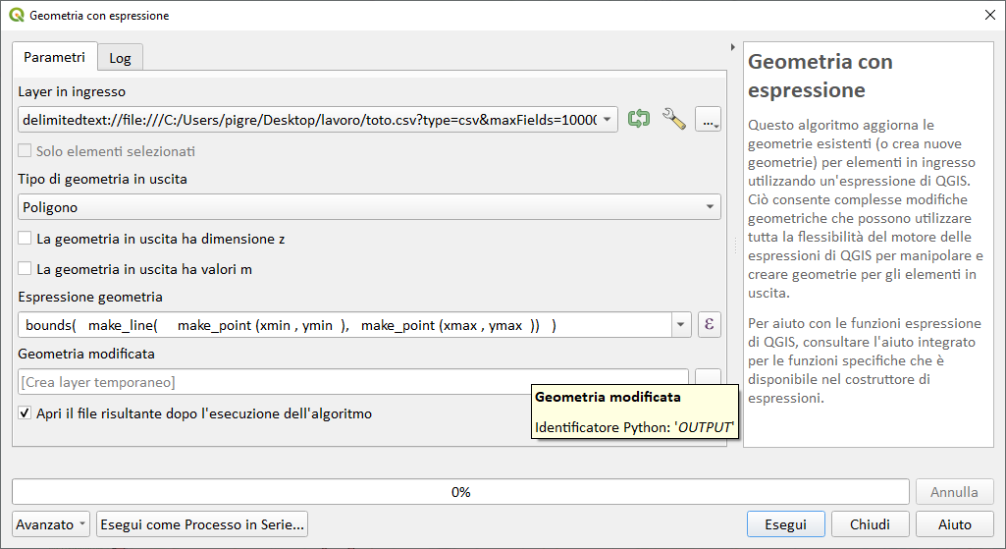Click the browse input layer ellipsis button

pyautogui.click(x=708, y=119)
